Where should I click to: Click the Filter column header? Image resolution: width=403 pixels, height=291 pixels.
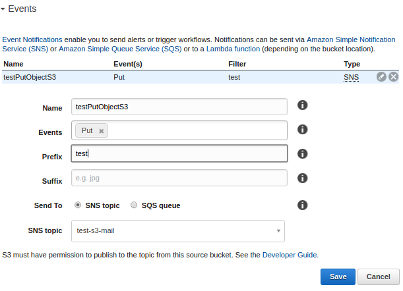237,64
